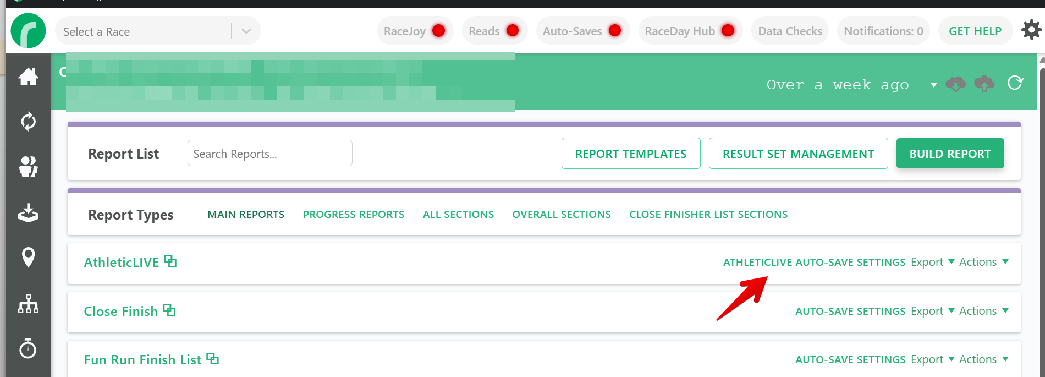
Task: Open AthleticLIVE Auto-Save Settings link
Action: point(814,263)
